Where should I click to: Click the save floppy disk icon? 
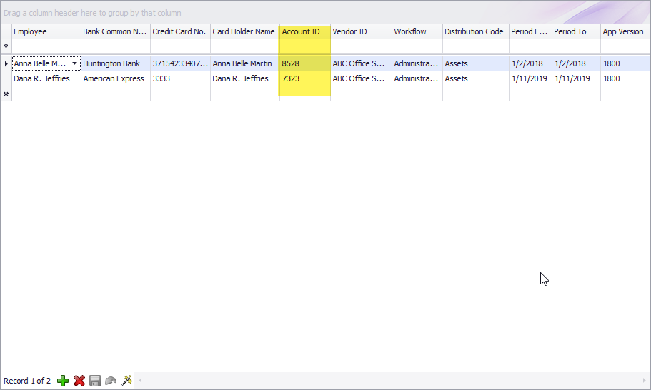click(95, 381)
